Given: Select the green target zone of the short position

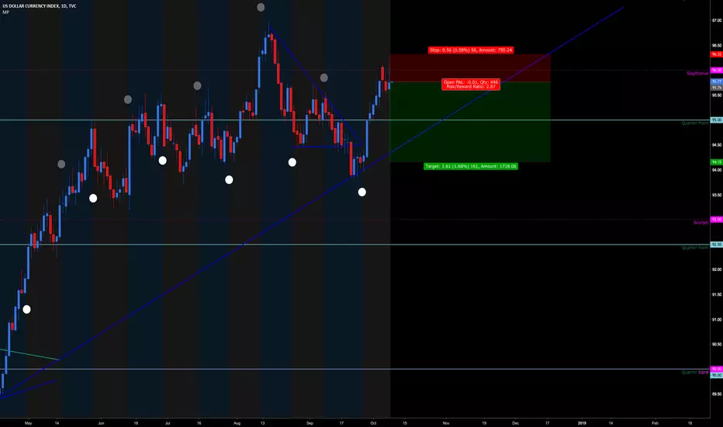Looking at the screenshot, I should pyautogui.click(x=470, y=123).
